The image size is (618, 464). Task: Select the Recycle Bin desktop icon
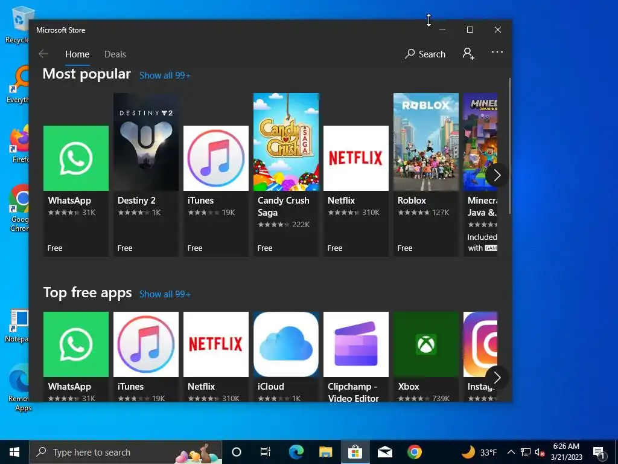[x=18, y=24]
